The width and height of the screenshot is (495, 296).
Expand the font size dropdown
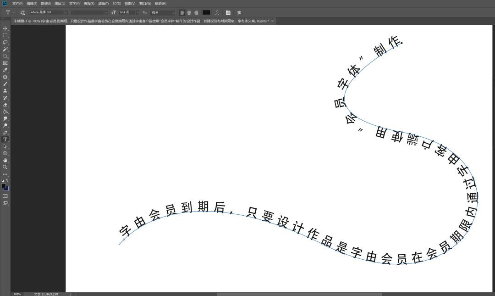click(x=137, y=12)
